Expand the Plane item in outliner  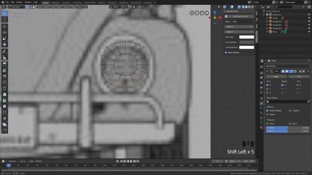267,32
